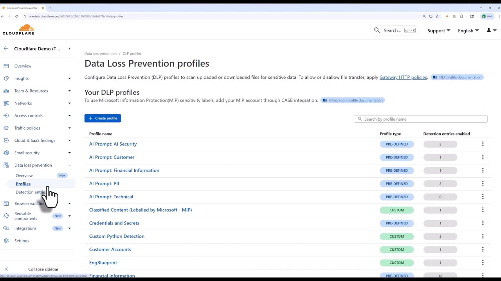Click the Data loss prevention sidebar icon
501x281 pixels.
(6, 165)
